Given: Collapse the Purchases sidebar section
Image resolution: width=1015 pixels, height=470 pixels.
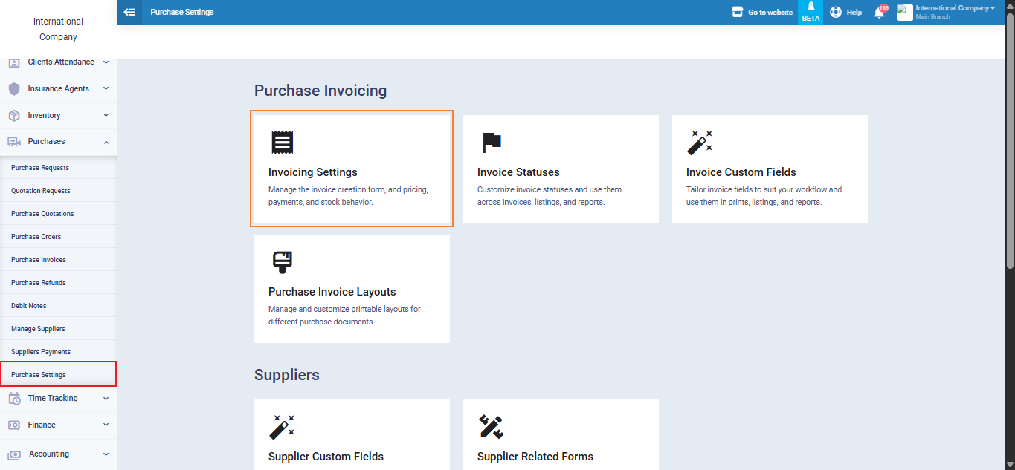Looking at the screenshot, I should 106,142.
